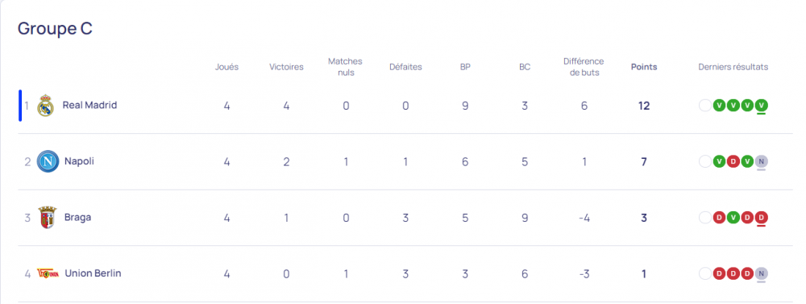Click the Différence de buts column header
Screen dimensions: 806x304
(584, 67)
